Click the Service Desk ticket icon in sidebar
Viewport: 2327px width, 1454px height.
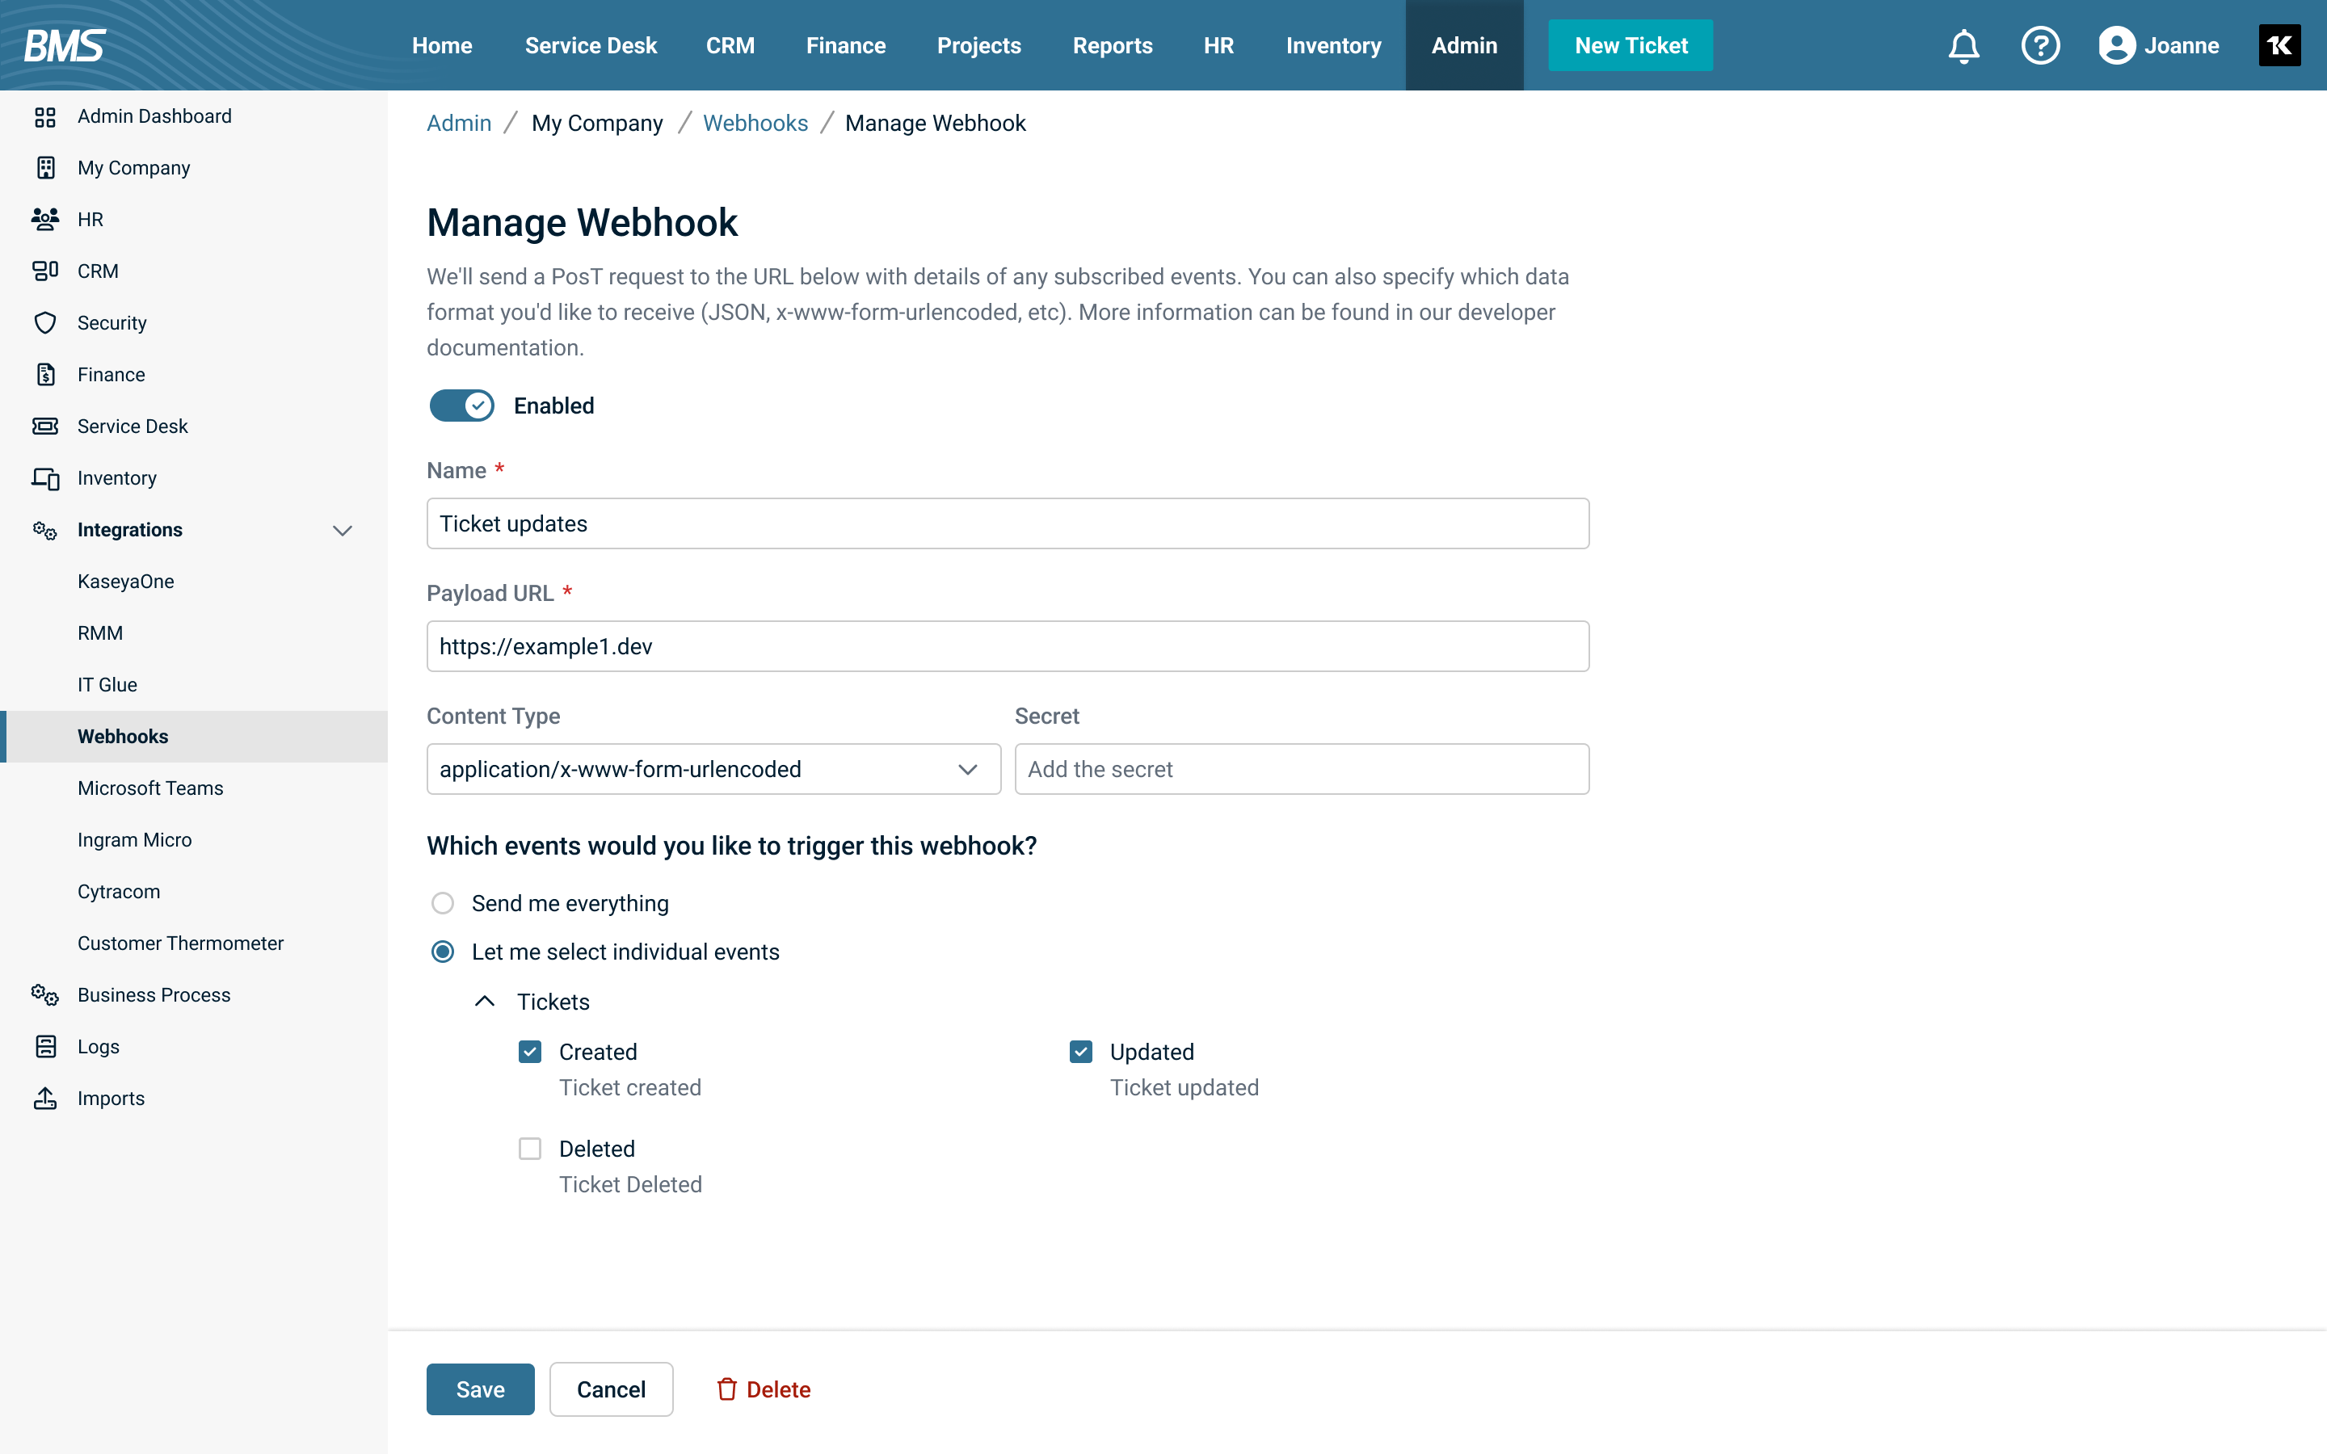coord(45,426)
